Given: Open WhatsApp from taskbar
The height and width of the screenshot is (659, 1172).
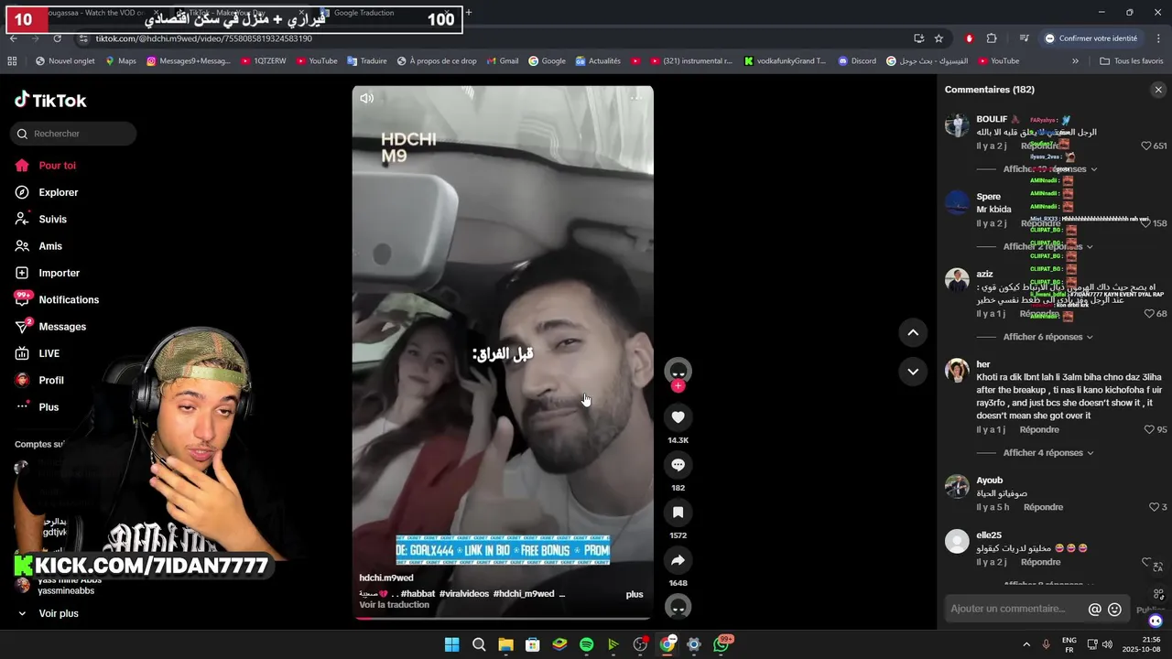Looking at the screenshot, I should (722, 644).
